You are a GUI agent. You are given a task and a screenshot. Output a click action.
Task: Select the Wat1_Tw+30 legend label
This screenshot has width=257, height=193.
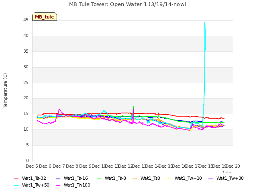tap(230, 179)
